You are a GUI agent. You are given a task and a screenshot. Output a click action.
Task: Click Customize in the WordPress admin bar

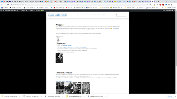[22, 10]
